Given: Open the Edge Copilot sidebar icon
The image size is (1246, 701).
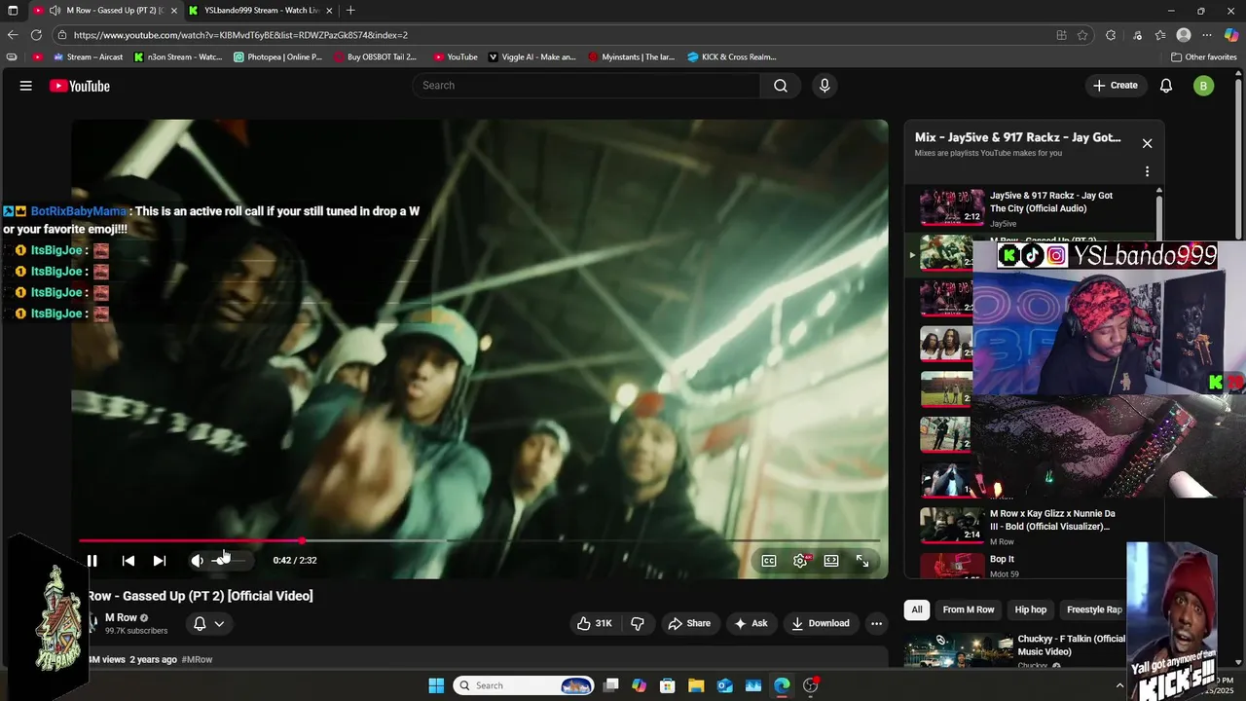Looking at the screenshot, I should click(x=1231, y=35).
